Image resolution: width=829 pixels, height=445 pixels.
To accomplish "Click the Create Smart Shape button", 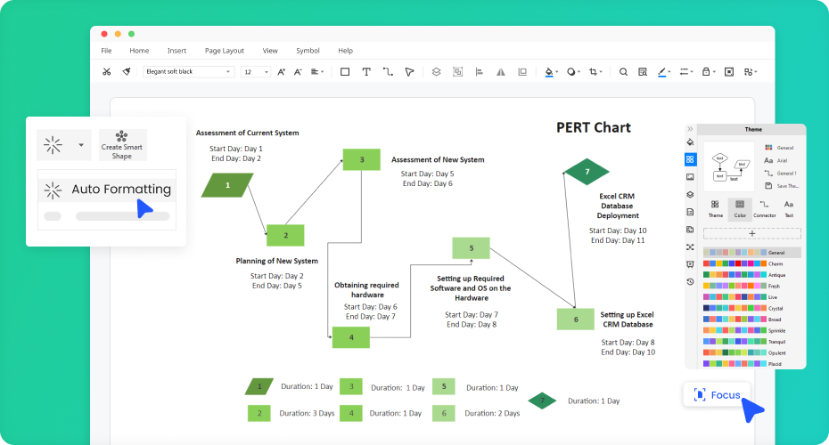I will tap(122, 144).
